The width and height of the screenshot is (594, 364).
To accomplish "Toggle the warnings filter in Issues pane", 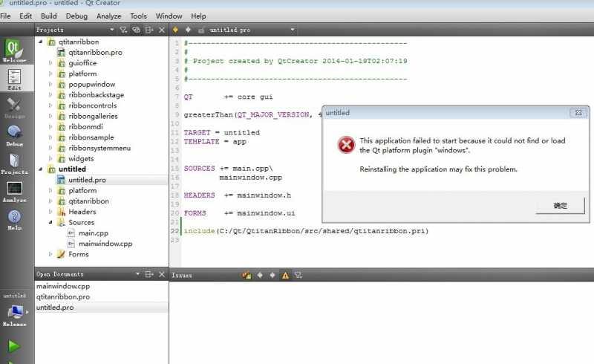I will [285, 275].
